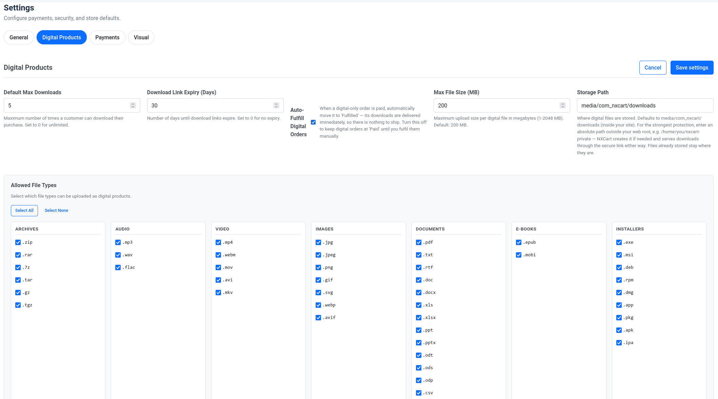
Task: Toggle the .avi video checkbox
Action: (218, 280)
